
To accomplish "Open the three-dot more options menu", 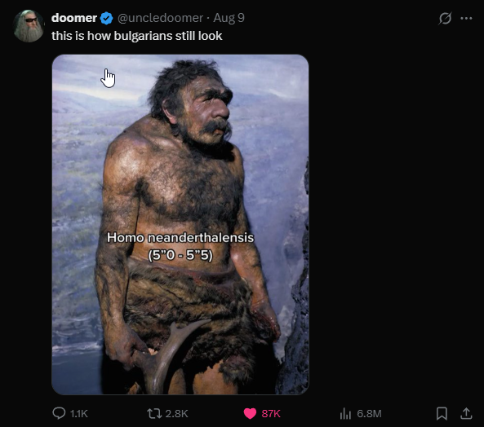I will (x=466, y=19).
